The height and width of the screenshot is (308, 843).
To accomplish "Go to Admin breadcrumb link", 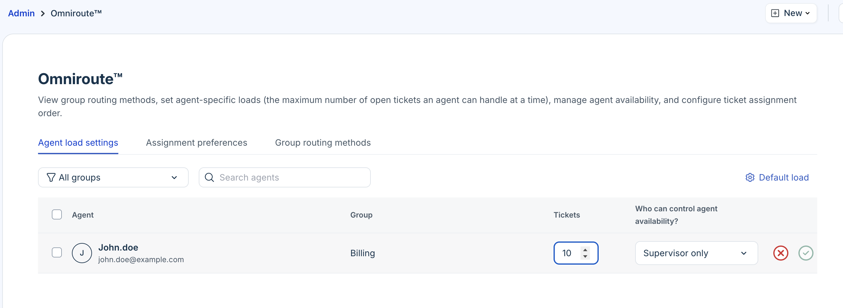I will coord(21,14).
